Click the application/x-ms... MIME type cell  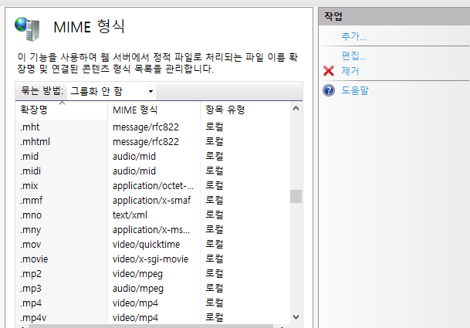point(151,230)
